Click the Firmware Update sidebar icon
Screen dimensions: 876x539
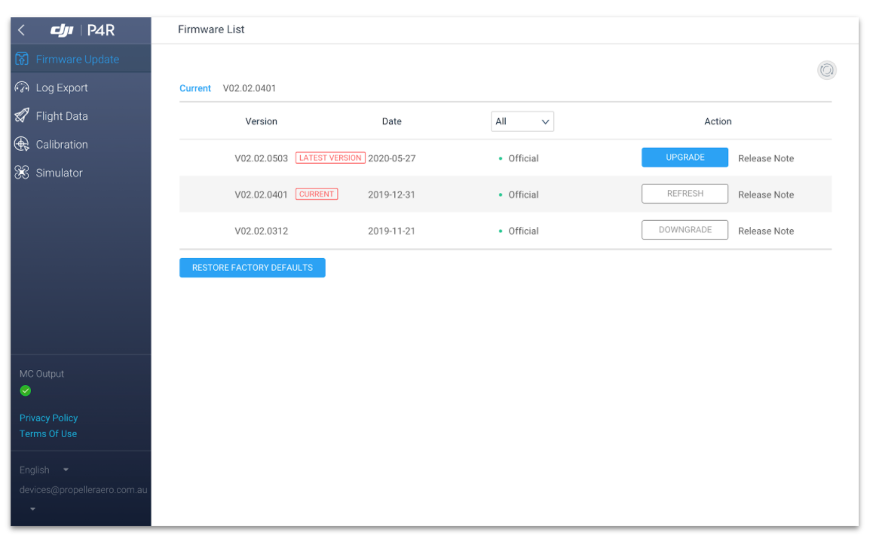click(x=22, y=60)
